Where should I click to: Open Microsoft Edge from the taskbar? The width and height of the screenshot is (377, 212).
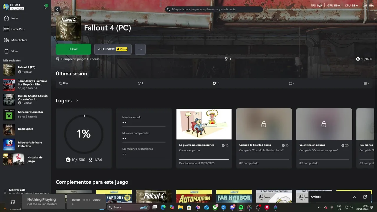(163, 207)
